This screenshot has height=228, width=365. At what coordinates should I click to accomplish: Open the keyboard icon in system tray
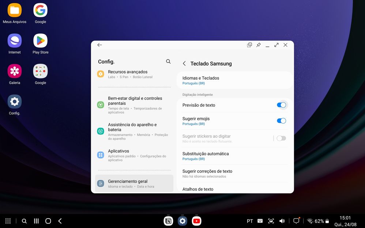[260, 221]
